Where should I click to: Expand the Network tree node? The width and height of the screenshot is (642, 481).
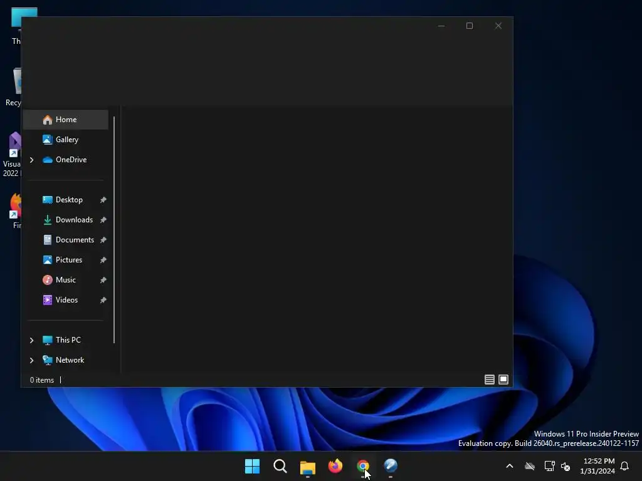[31, 360]
